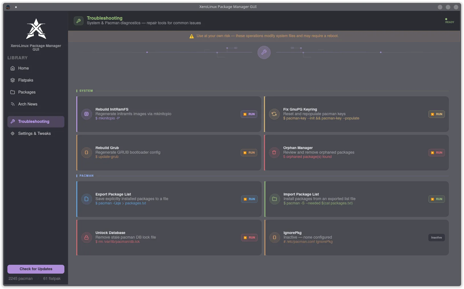Click the Rebuild Grub icon

click(86, 152)
